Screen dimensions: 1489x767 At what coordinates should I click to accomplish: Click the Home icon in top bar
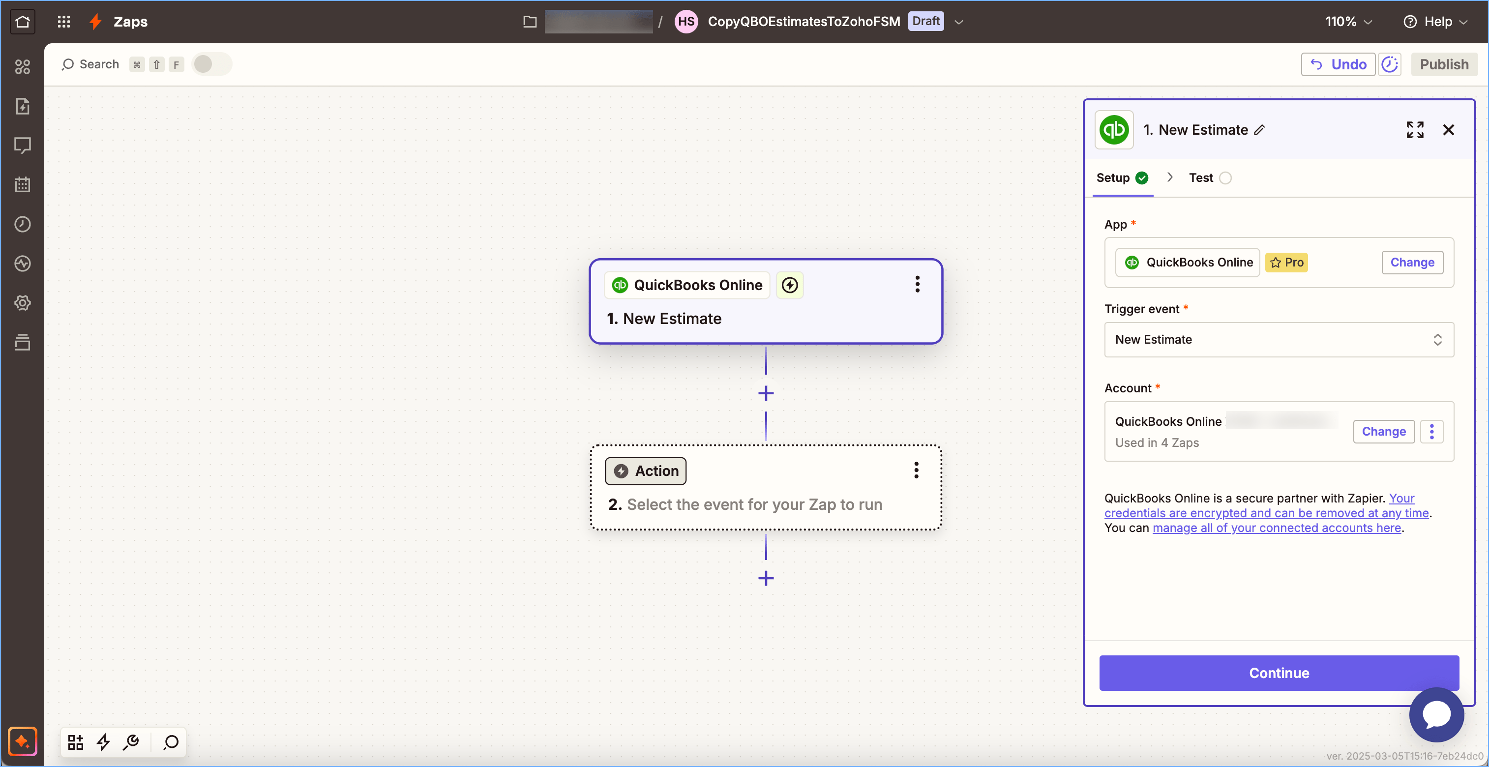(23, 21)
